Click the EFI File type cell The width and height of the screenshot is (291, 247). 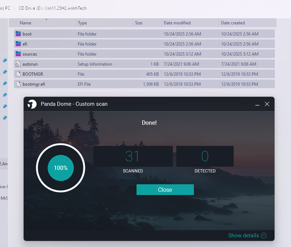click(84, 84)
